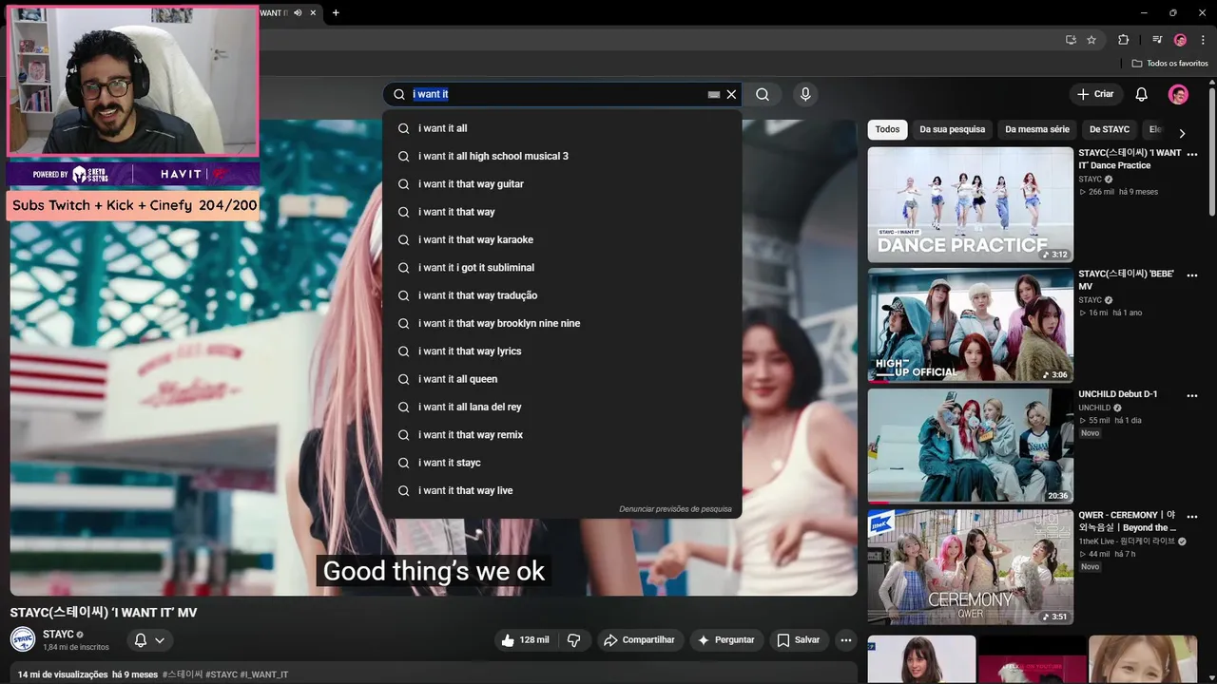Viewport: 1217px width, 684px height.
Task: Click Denunciar previsões de pesquisa link
Action: tap(675, 509)
